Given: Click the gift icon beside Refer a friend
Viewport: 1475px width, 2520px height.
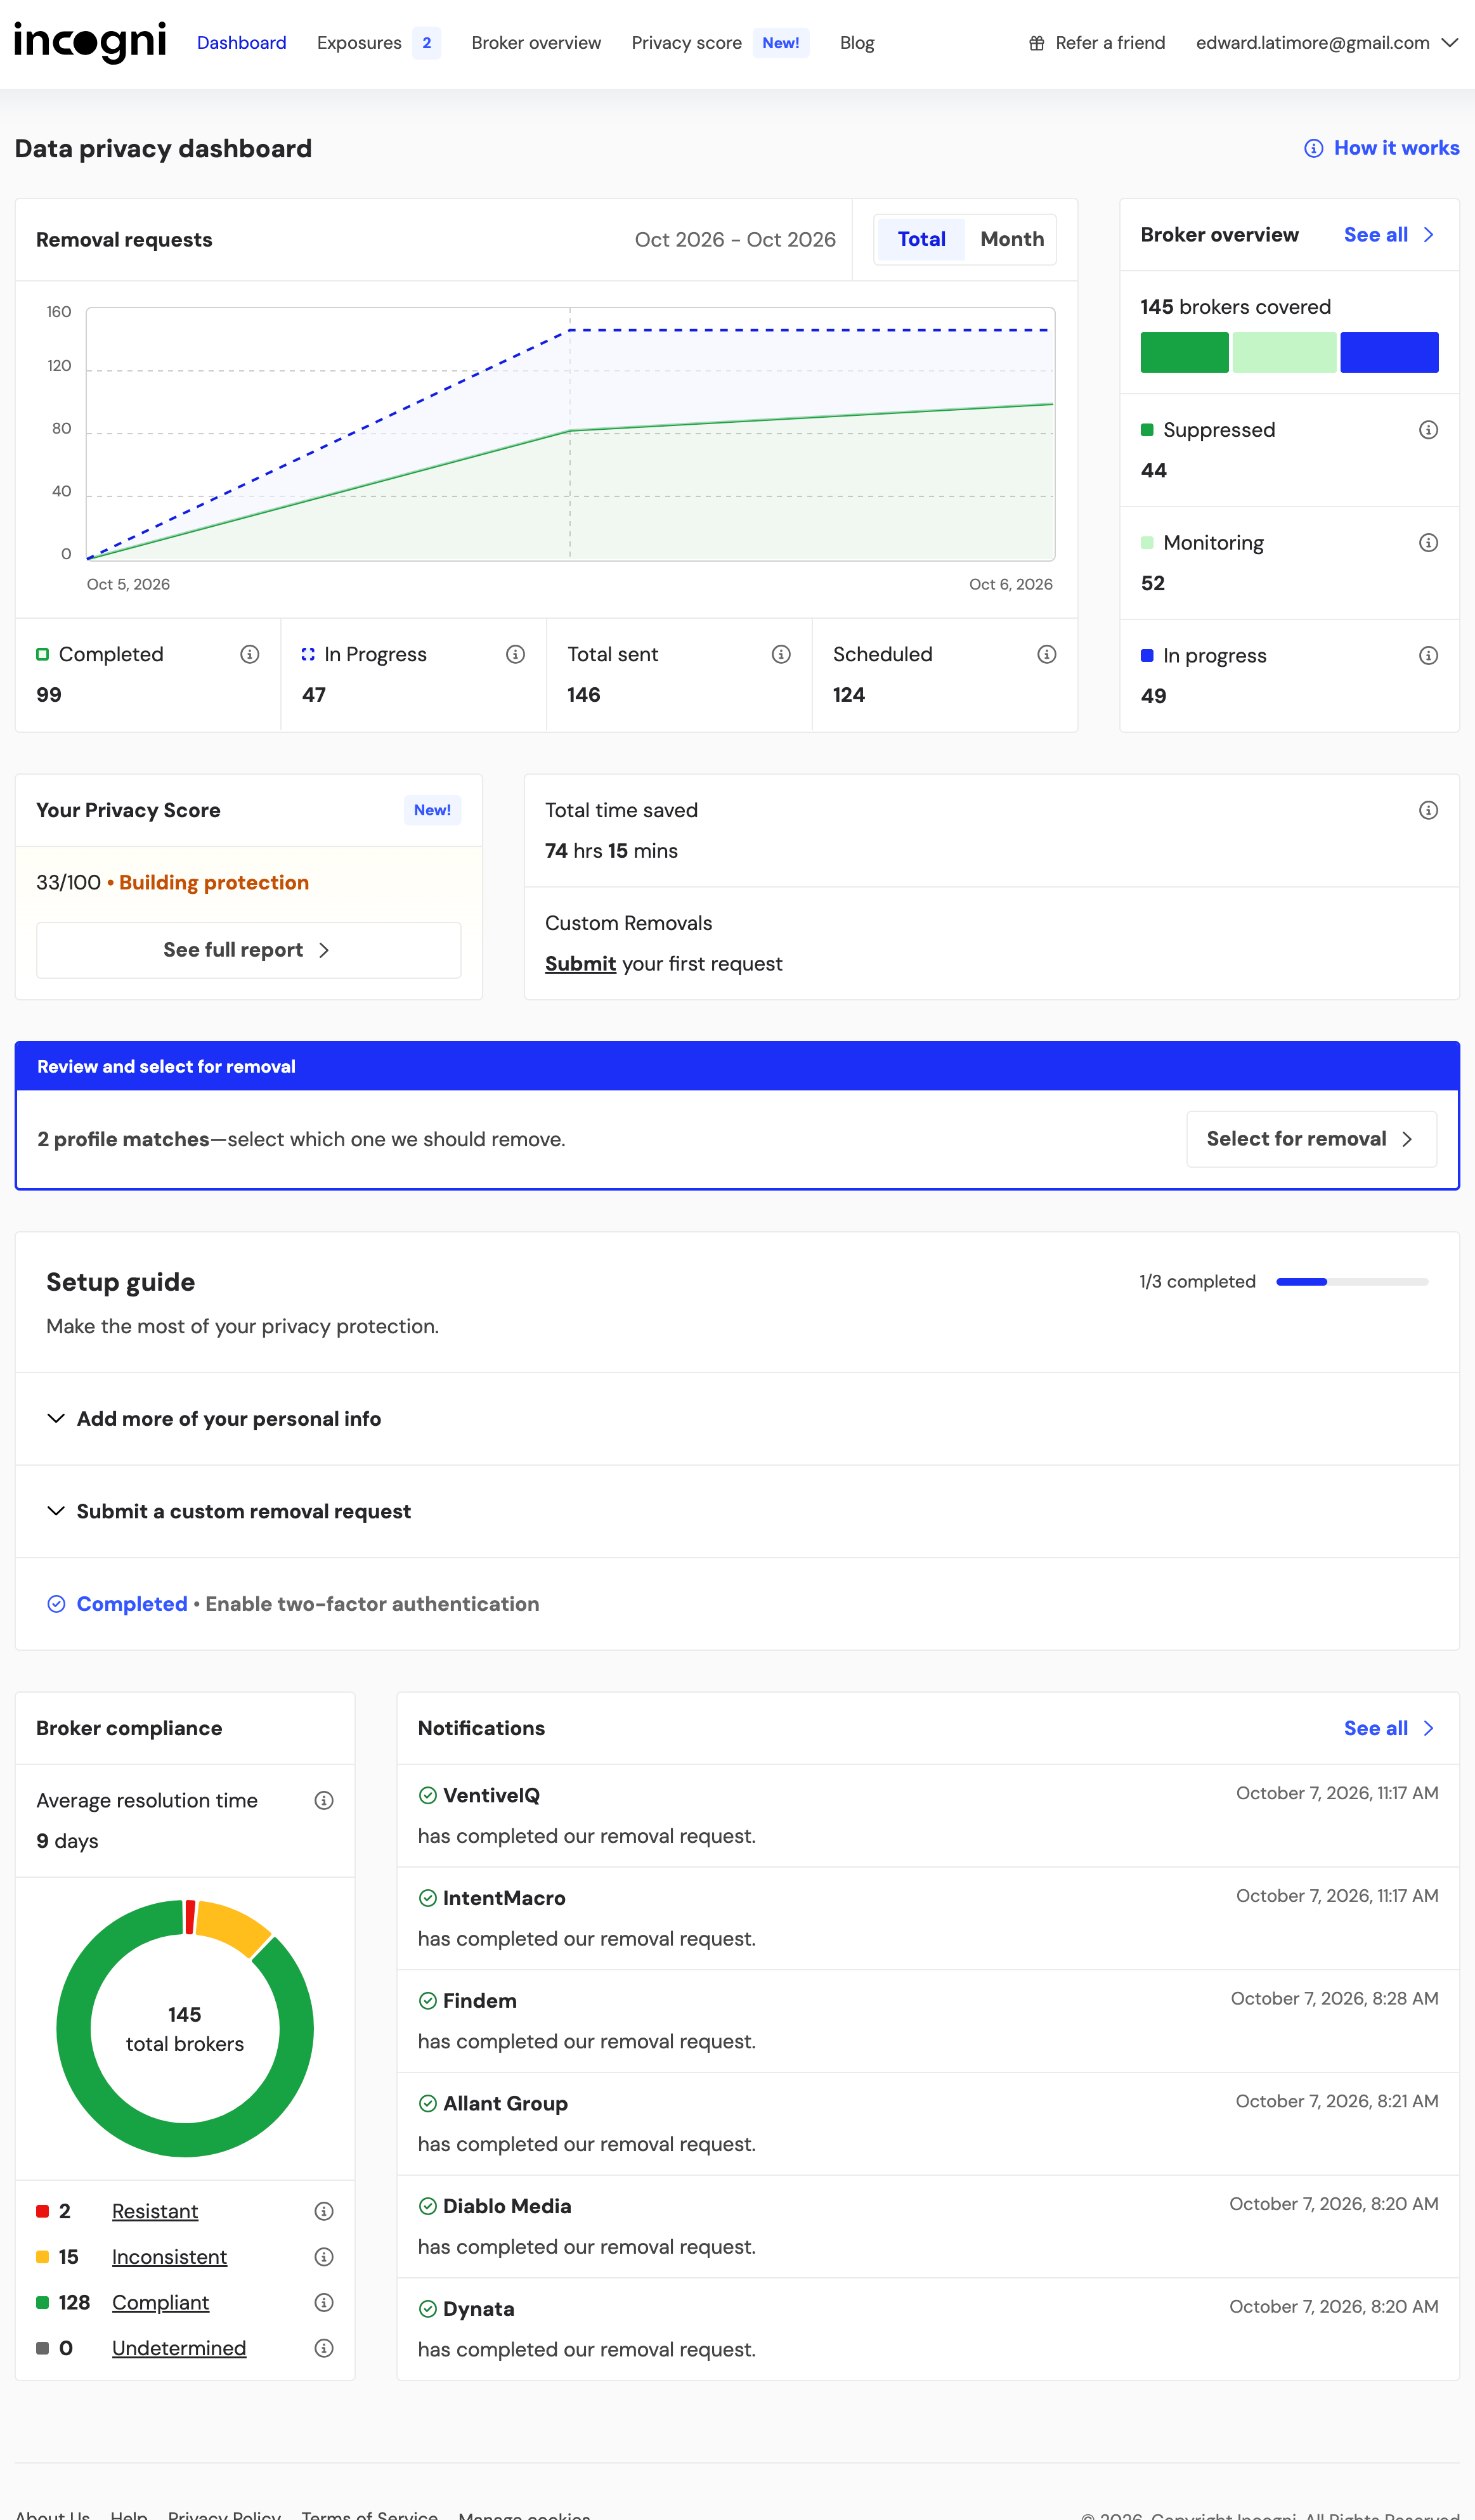Looking at the screenshot, I should click(1037, 43).
